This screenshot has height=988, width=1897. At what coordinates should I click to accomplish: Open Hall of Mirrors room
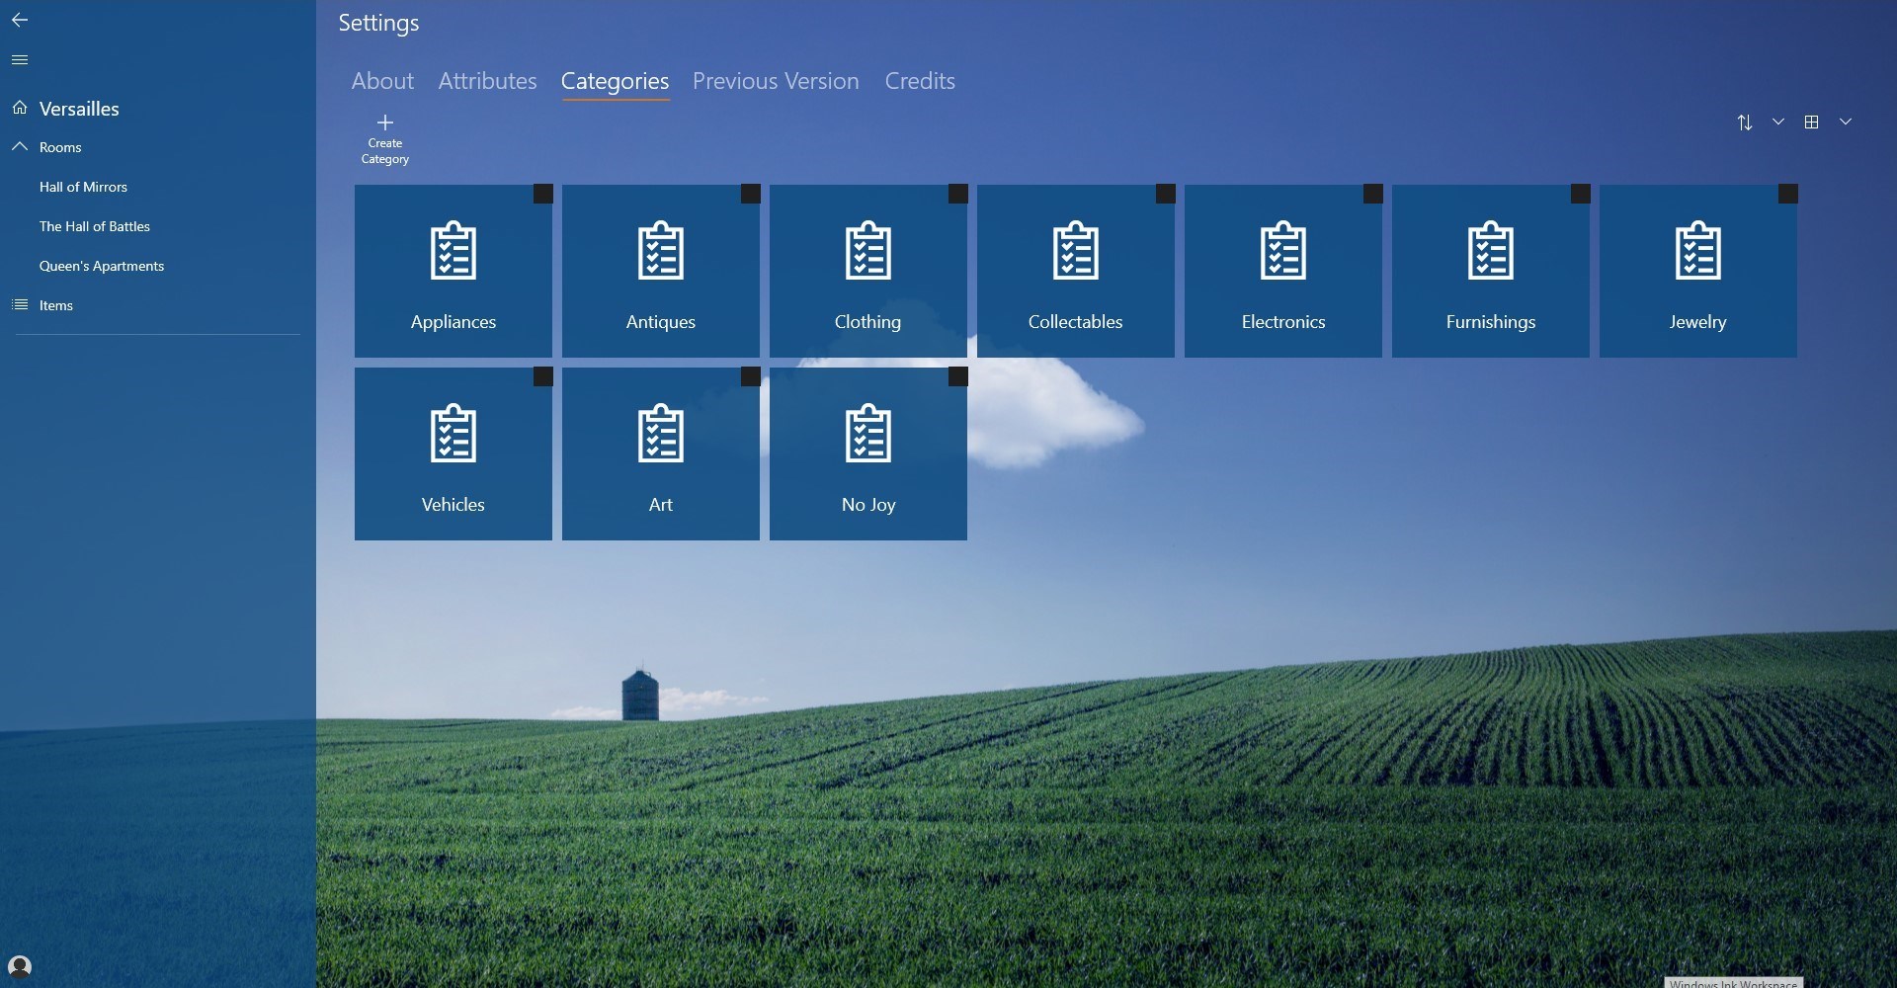click(83, 187)
